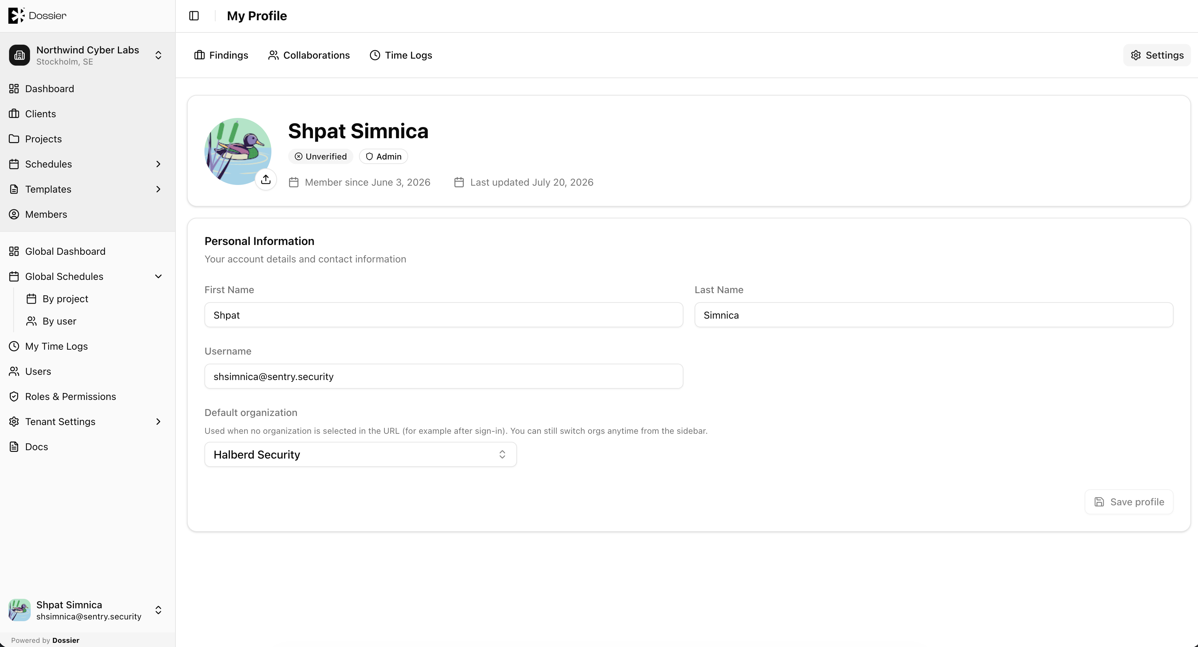The width and height of the screenshot is (1198, 647).
Task: Expand the Schedules submenu chevron
Action: (158, 164)
